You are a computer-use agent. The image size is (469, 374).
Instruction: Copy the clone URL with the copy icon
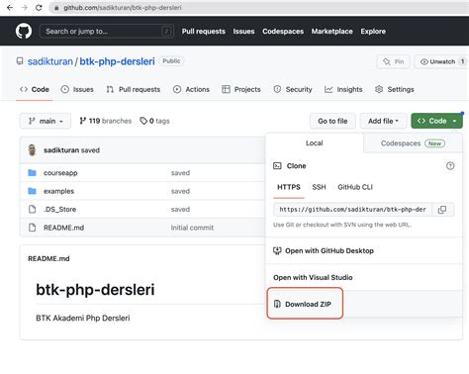(x=442, y=210)
